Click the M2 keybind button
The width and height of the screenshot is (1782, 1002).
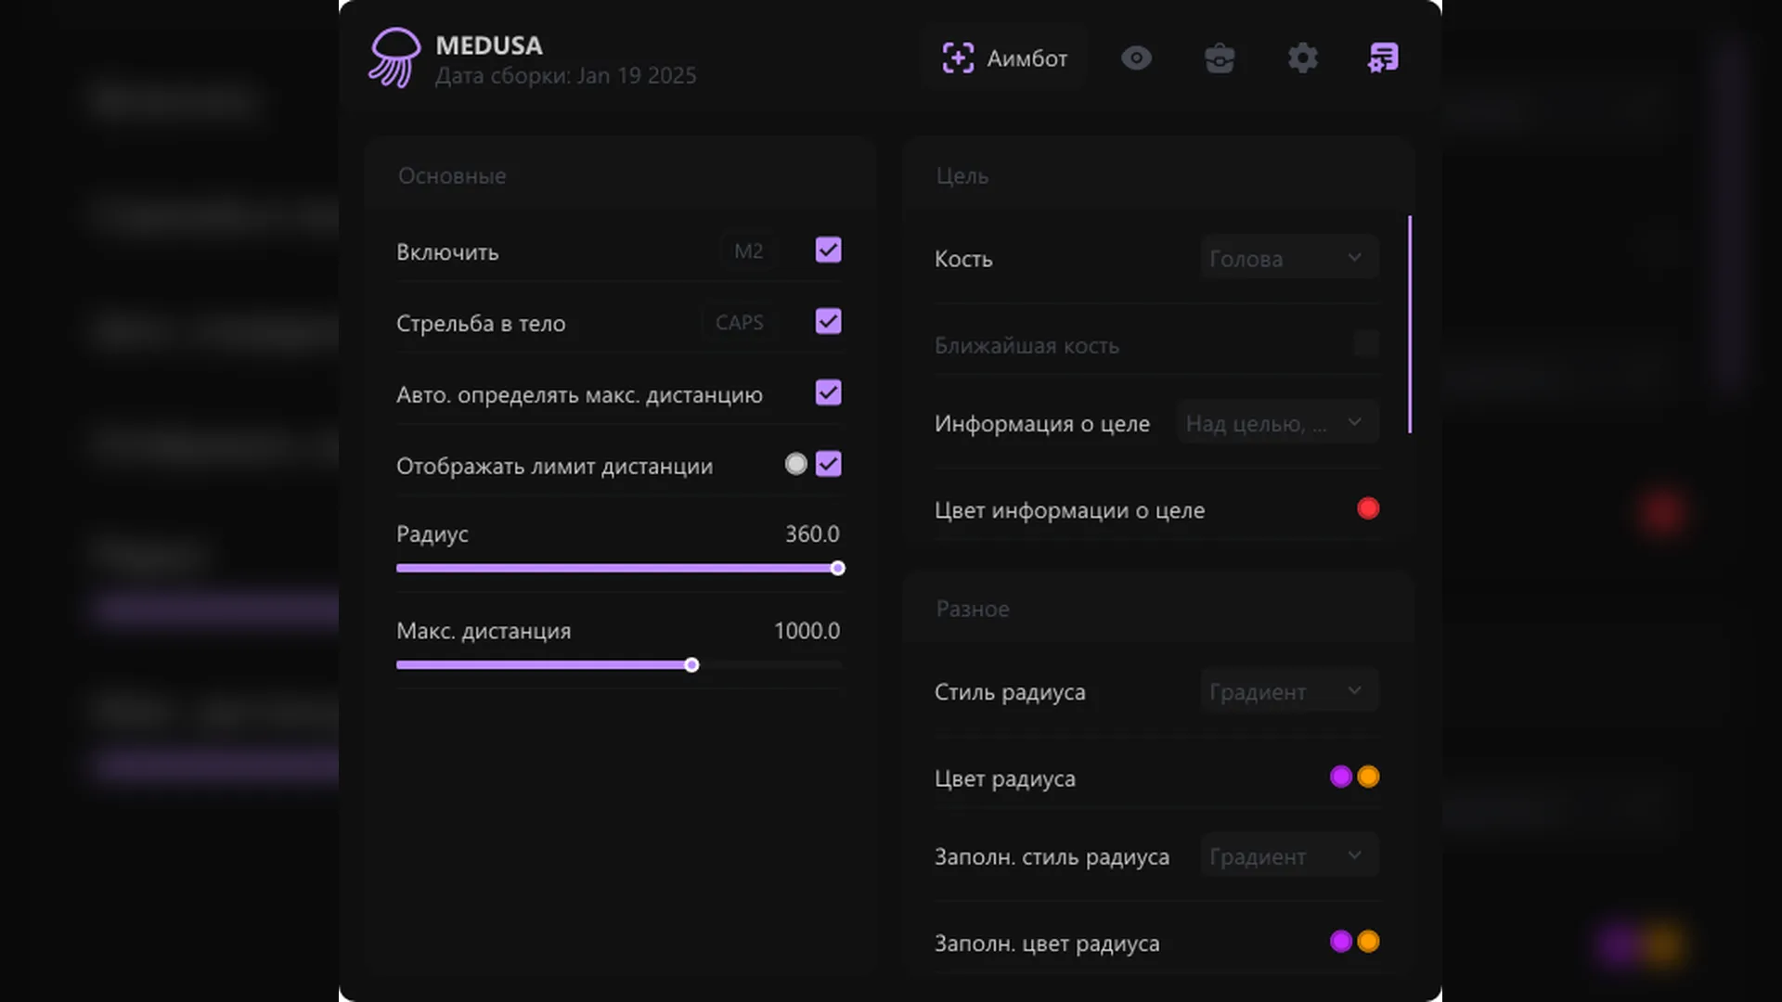tap(748, 250)
